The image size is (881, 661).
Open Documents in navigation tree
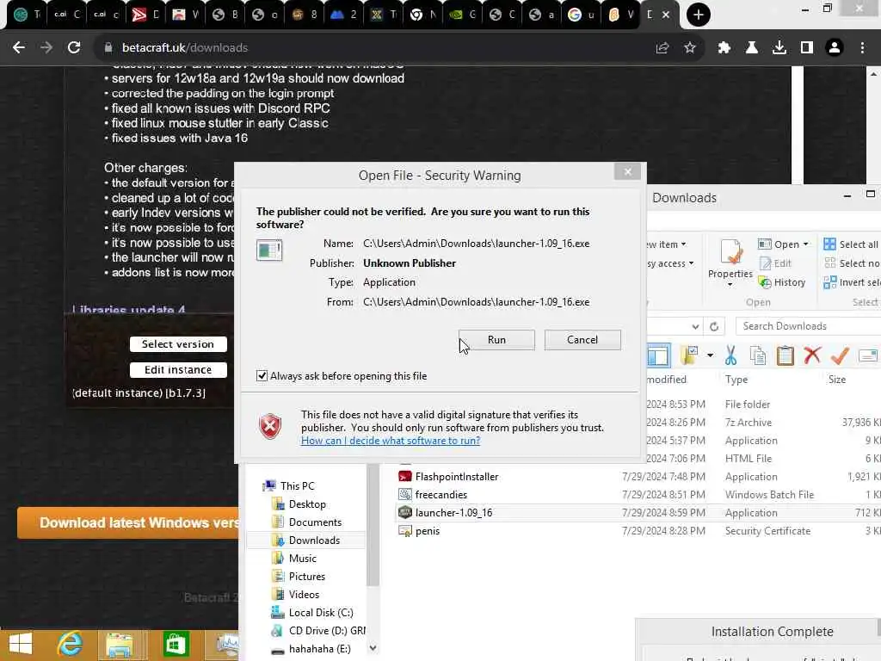tap(315, 522)
